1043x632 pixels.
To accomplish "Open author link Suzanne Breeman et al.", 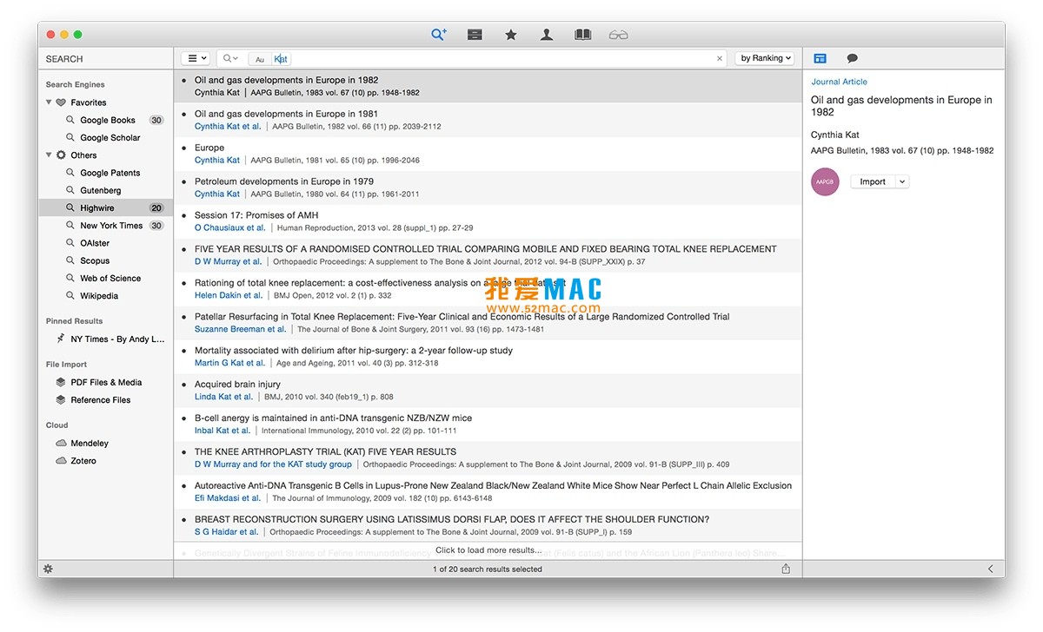I will (x=241, y=329).
